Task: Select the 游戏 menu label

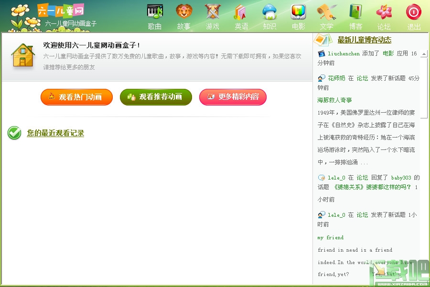Action: pos(213,26)
